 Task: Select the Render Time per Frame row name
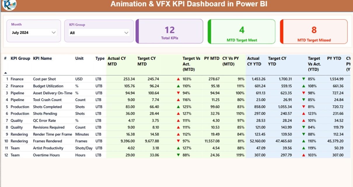point(53,134)
